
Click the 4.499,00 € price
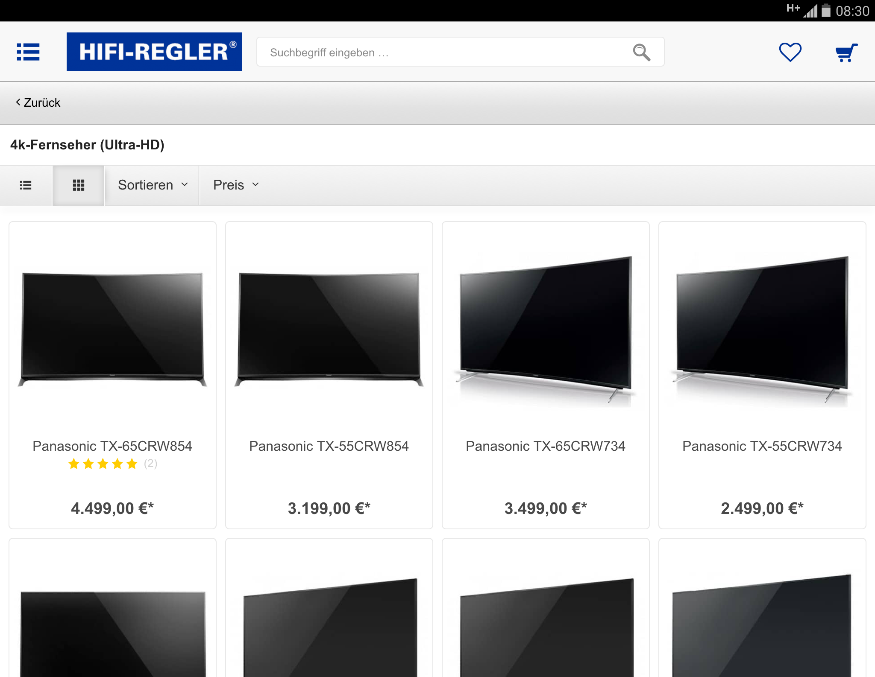point(112,508)
